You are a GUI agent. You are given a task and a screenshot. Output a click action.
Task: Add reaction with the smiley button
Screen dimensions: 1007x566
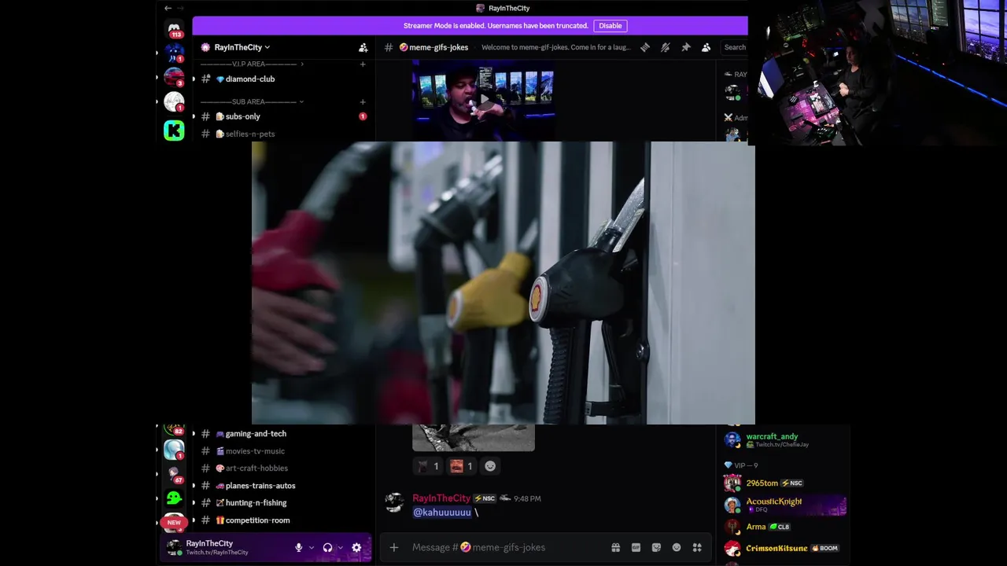click(x=490, y=466)
